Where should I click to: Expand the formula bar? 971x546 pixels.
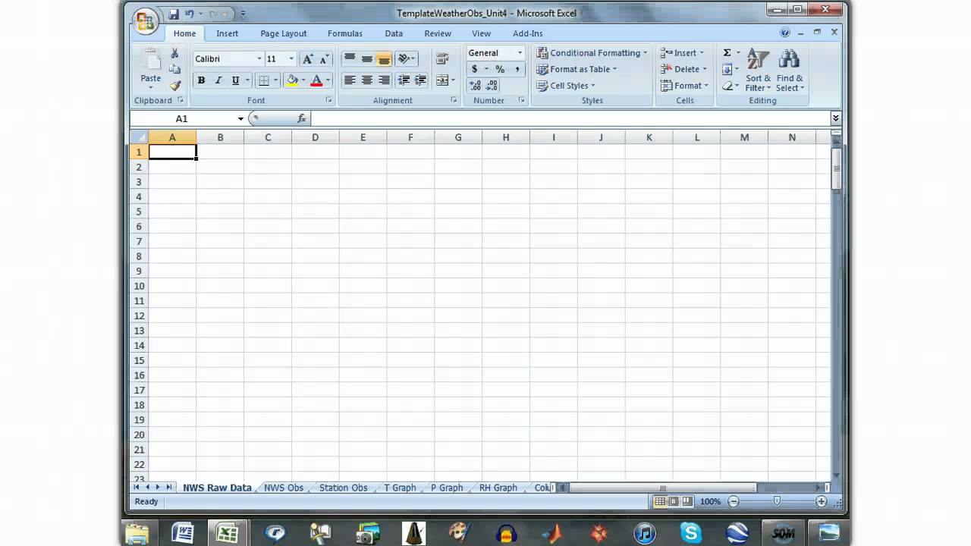click(835, 118)
